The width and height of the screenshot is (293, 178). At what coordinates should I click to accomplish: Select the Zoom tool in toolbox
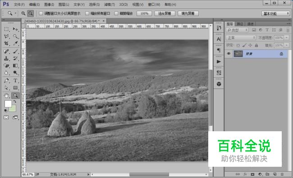[x=15, y=96]
